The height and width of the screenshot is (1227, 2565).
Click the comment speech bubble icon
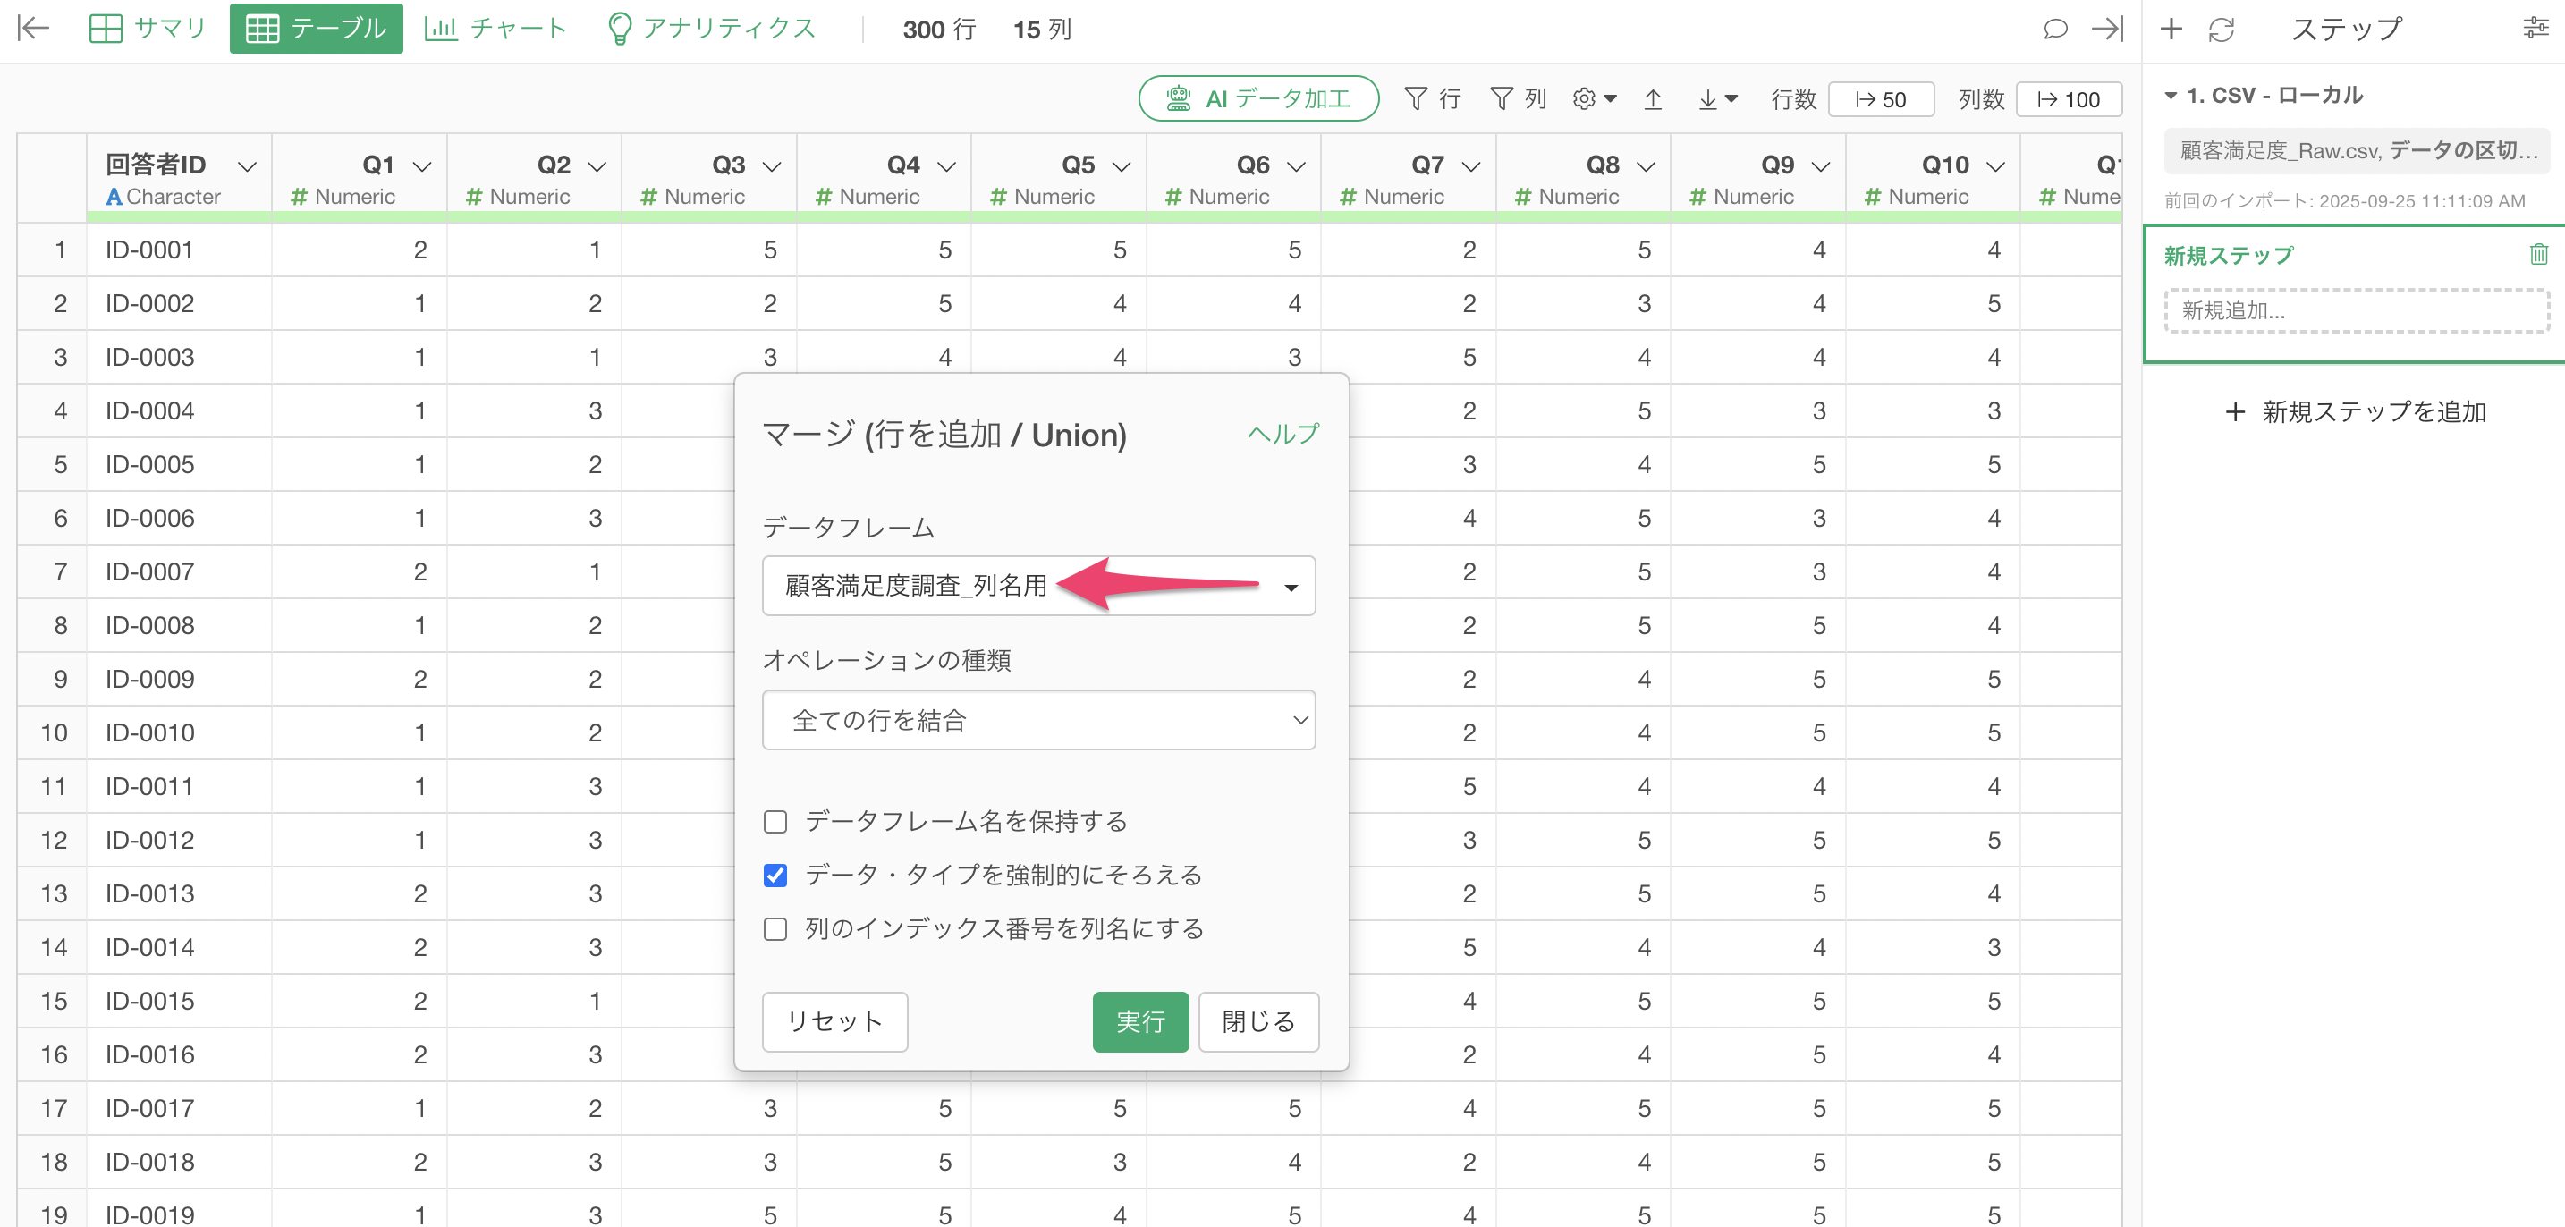coord(2054,29)
